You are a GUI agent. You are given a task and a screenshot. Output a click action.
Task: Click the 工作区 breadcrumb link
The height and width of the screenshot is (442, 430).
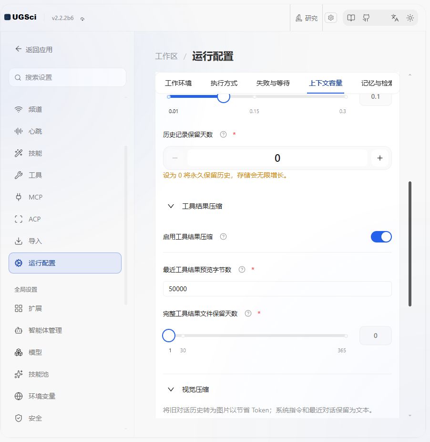[166, 56]
